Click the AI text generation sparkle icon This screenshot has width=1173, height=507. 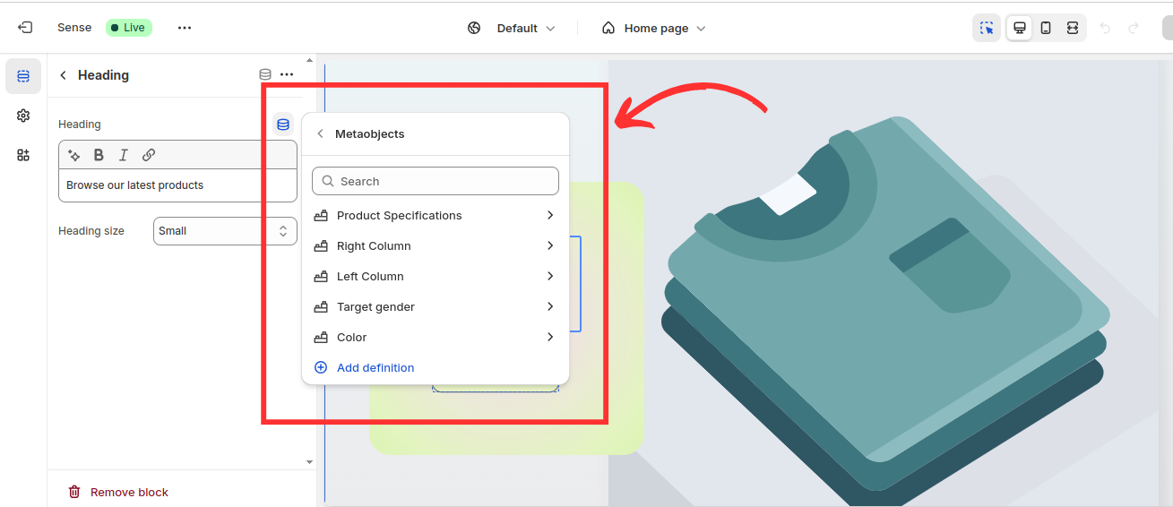[74, 155]
